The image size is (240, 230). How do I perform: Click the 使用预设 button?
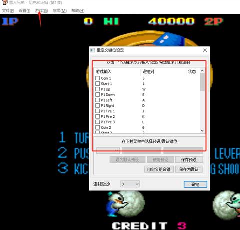(x=160, y=160)
